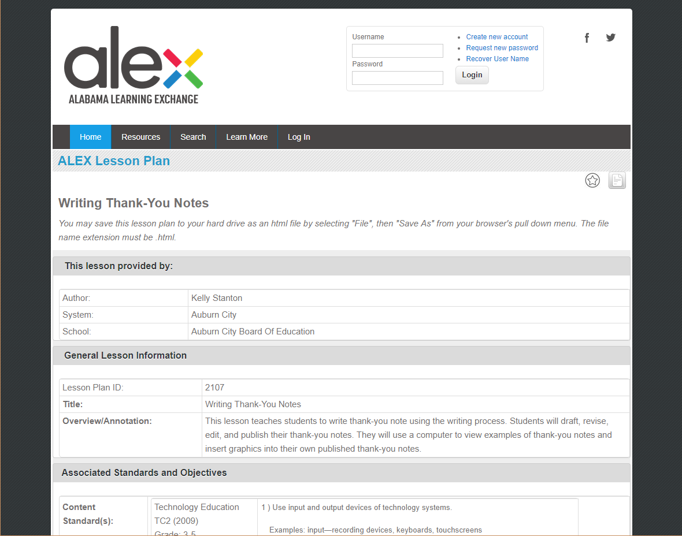Open the Resources menu item

[x=140, y=137]
